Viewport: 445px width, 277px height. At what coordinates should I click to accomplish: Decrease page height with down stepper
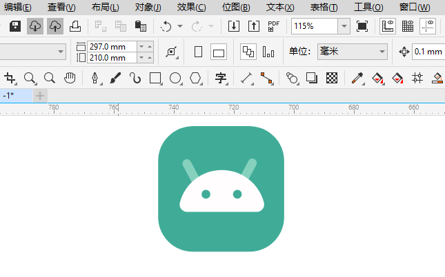(x=141, y=58)
